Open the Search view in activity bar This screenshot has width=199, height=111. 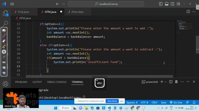point(5,23)
